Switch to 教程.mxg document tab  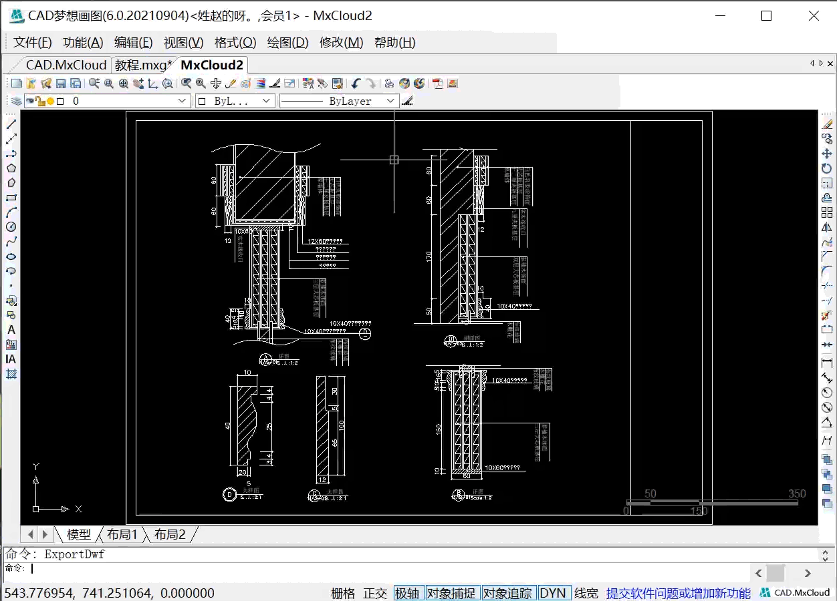[x=144, y=65]
